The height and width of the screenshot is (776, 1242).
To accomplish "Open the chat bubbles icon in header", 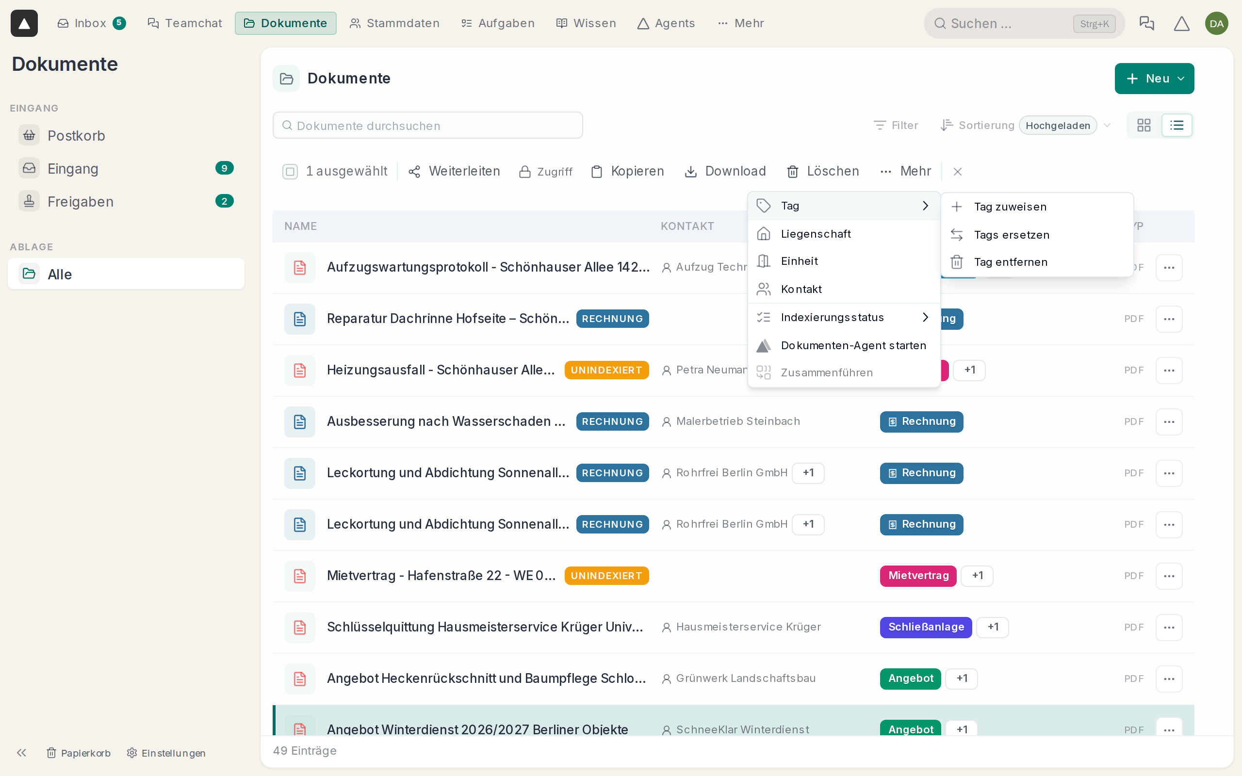I will point(1146,23).
